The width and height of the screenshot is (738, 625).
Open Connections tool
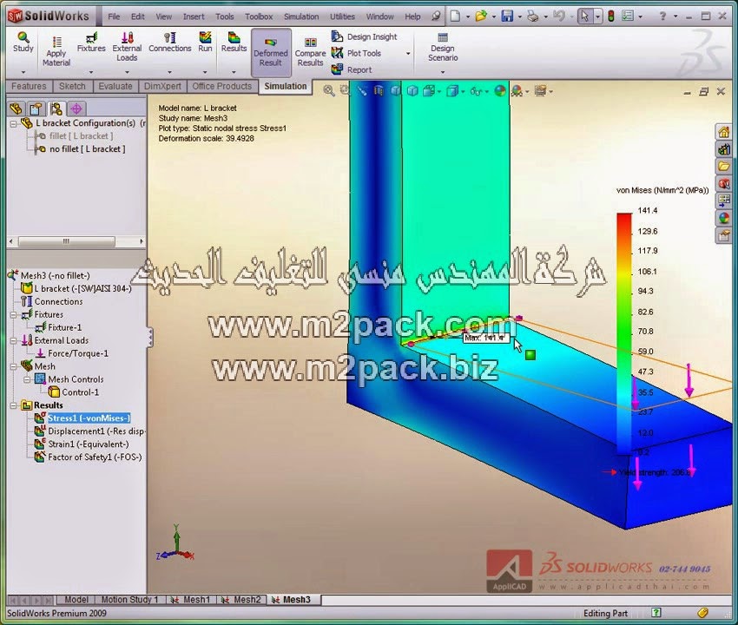tap(170, 43)
